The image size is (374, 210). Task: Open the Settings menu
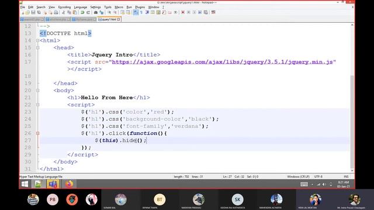click(95, 7)
